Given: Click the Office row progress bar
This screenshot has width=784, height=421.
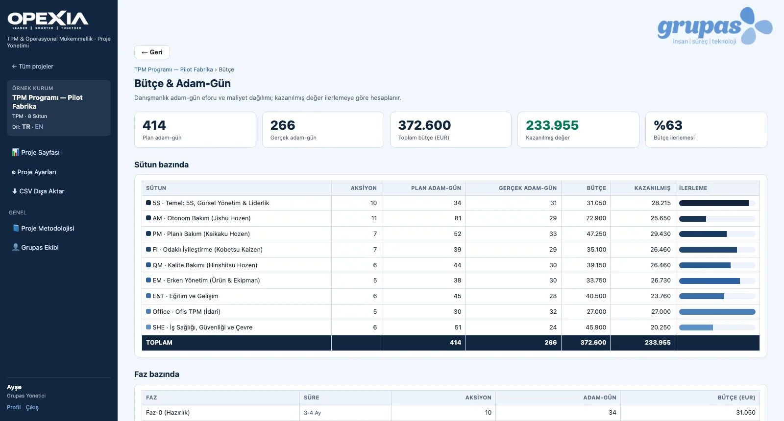Looking at the screenshot, I should pyautogui.click(x=717, y=312).
